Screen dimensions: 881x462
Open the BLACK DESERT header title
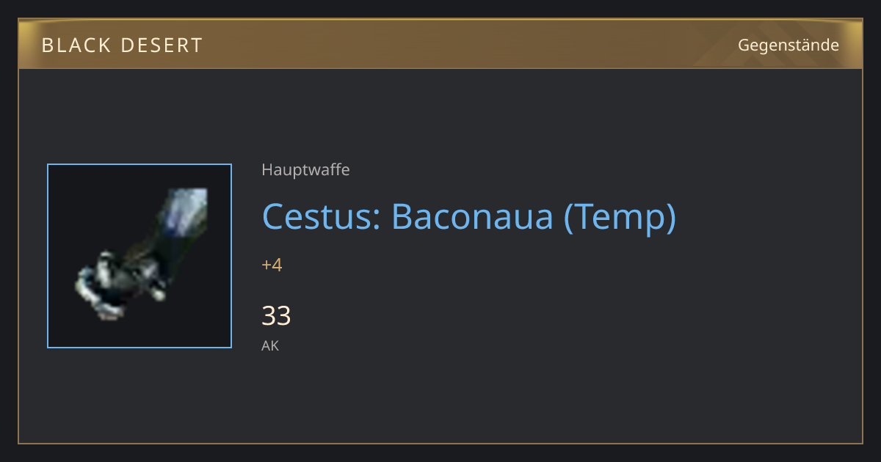(122, 45)
